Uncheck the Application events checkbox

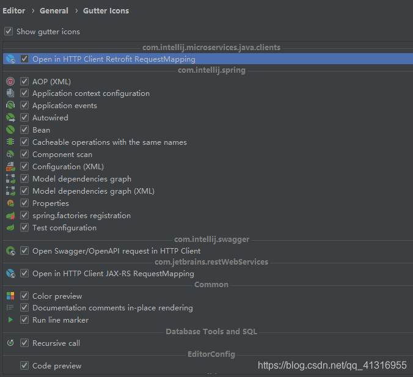(x=24, y=105)
